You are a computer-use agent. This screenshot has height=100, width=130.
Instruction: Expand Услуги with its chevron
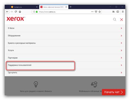tap(121, 50)
